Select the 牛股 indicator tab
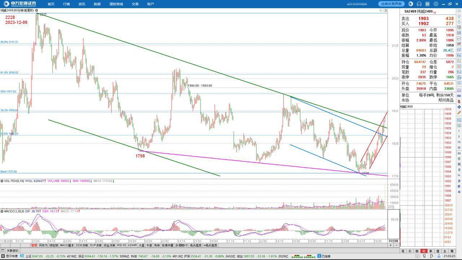Viewport: 462px width, 260px height. click(x=149, y=245)
